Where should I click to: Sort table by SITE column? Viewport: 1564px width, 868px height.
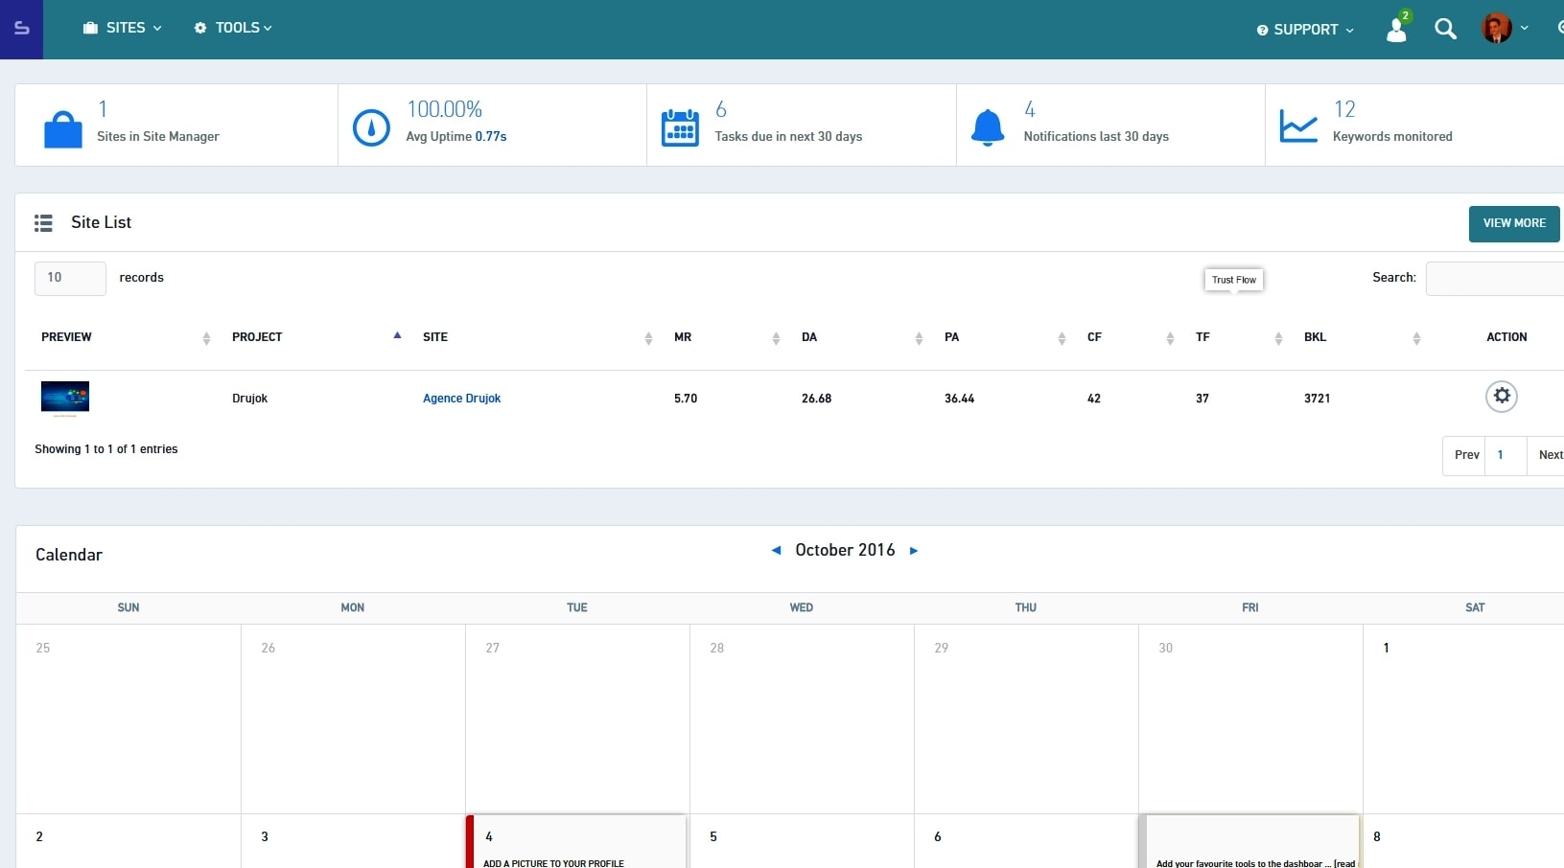click(537, 337)
